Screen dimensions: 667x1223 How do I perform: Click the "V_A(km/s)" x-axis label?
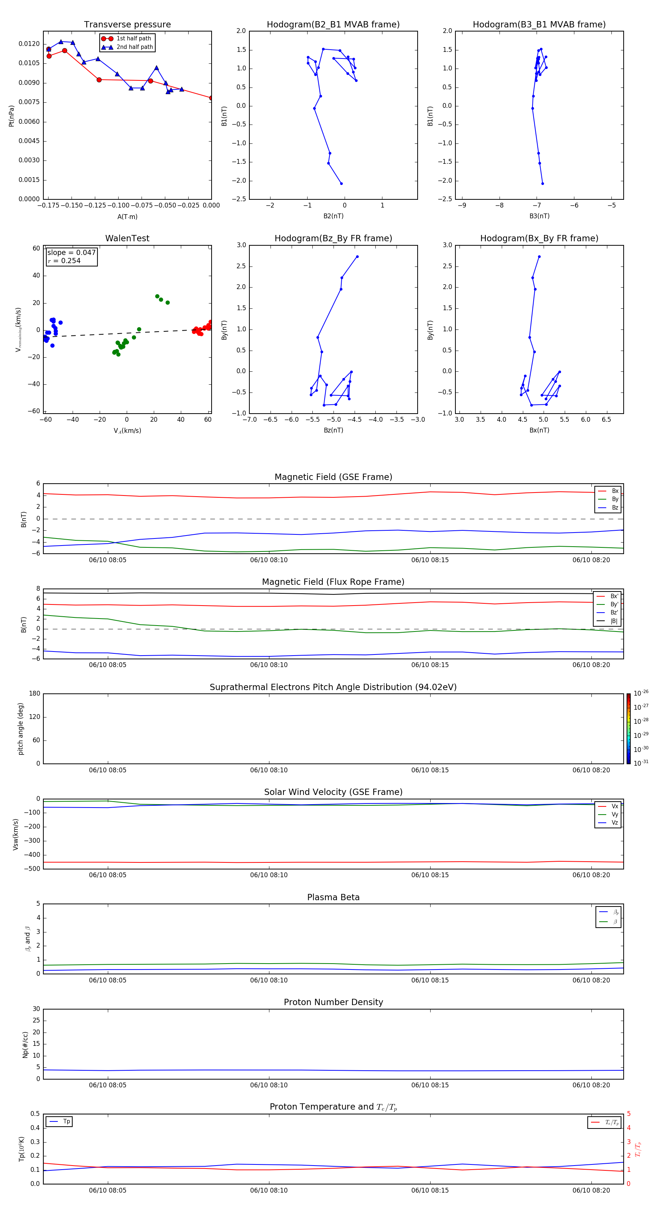click(127, 431)
